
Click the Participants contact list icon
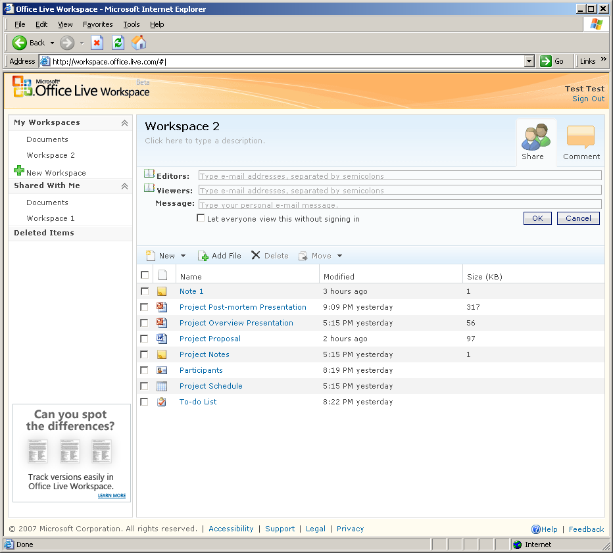pos(162,370)
